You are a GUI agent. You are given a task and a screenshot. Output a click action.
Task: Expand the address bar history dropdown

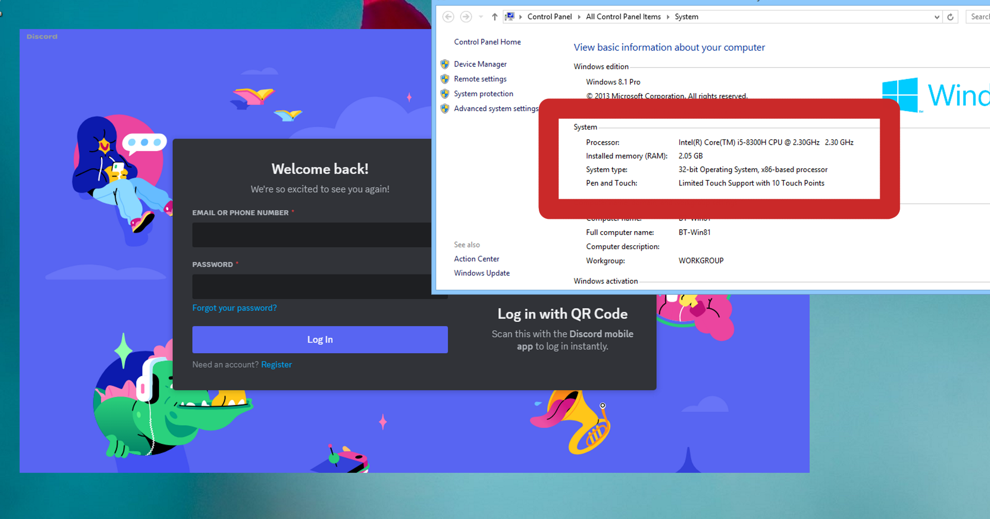tap(936, 17)
